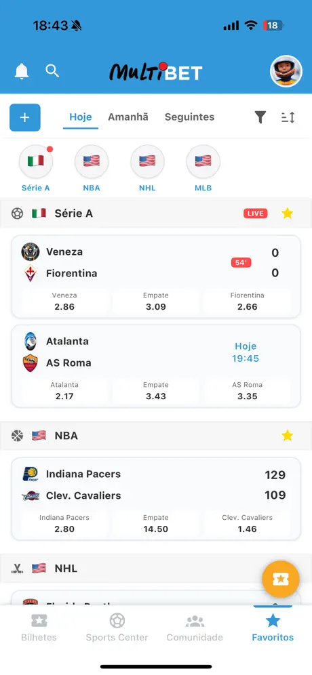Open Comunidade in bottom navigation
This screenshot has width=312, height=675.
point(195,628)
